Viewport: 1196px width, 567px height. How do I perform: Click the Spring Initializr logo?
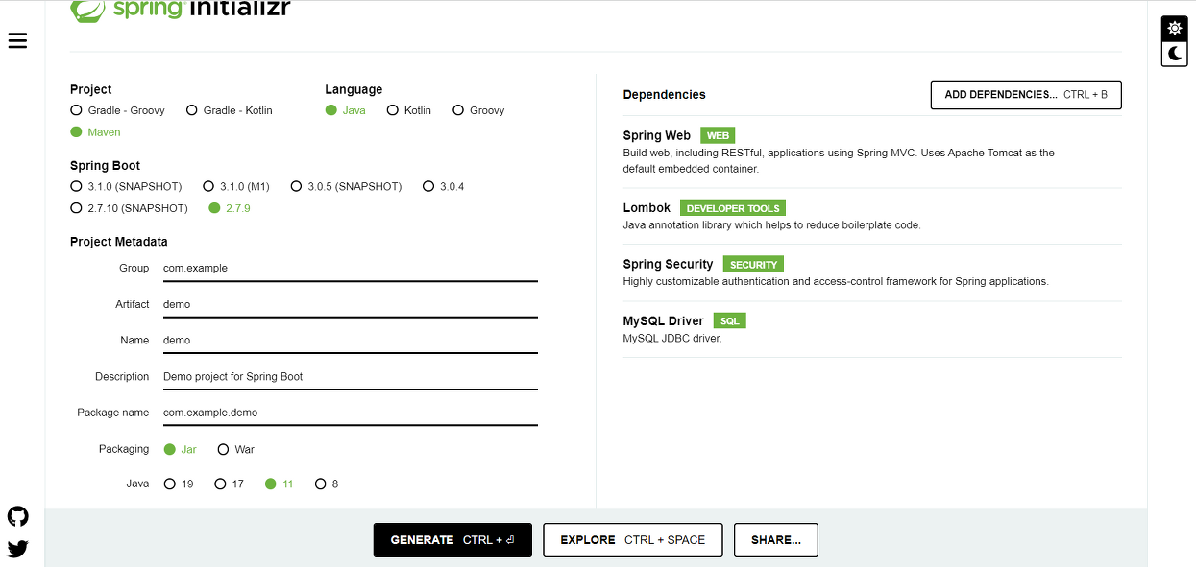click(181, 10)
